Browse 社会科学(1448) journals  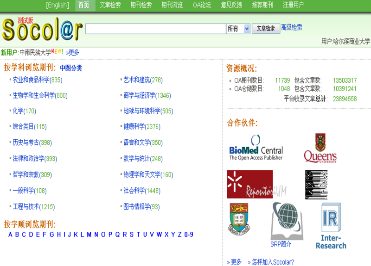tap(142, 191)
